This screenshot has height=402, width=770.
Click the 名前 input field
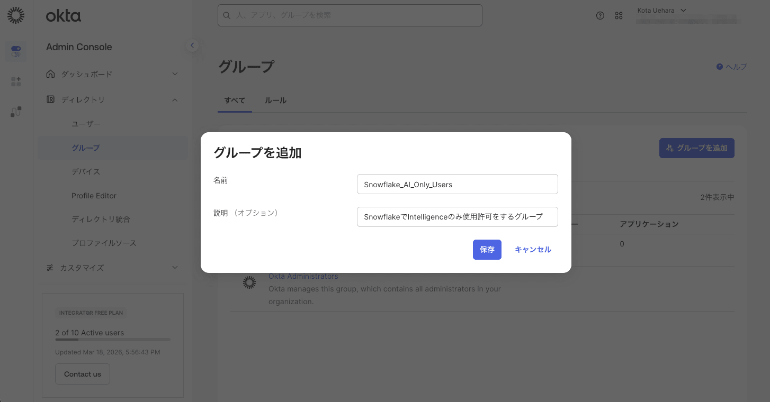tap(457, 184)
